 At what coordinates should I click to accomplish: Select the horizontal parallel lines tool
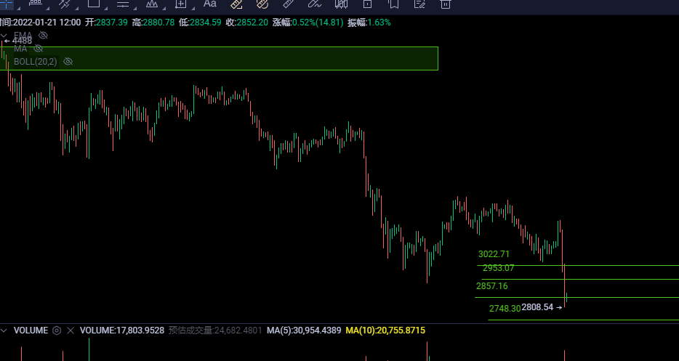[x=123, y=4]
